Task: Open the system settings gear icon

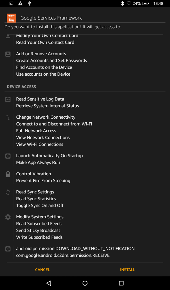Action: tap(8, 217)
